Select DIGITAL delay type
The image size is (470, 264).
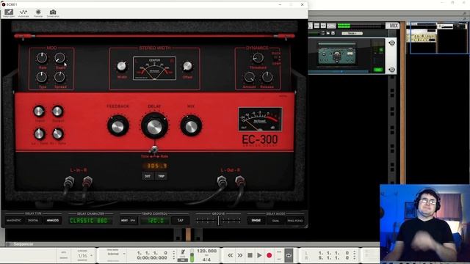coord(33,221)
